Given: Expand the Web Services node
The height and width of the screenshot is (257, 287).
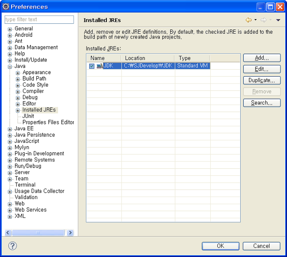Looking at the screenshot, I should (x=10, y=210).
